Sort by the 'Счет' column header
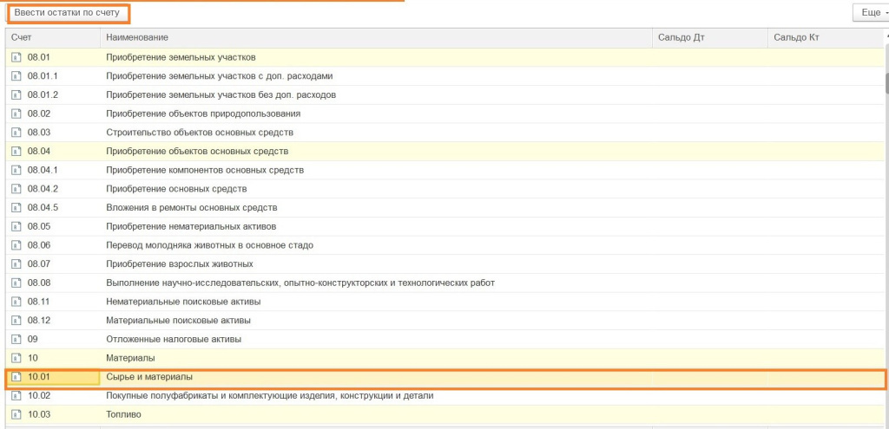889x429 pixels. (52, 38)
